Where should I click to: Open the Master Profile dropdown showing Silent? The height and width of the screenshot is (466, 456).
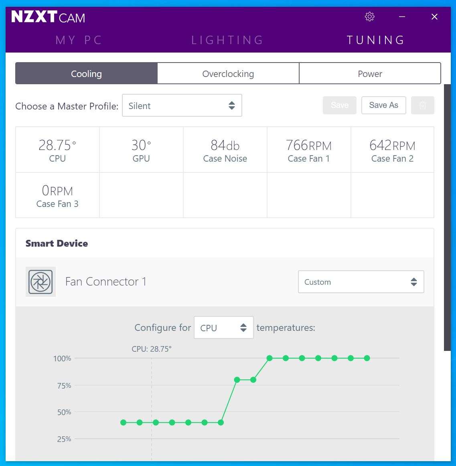click(x=182, y=105)
